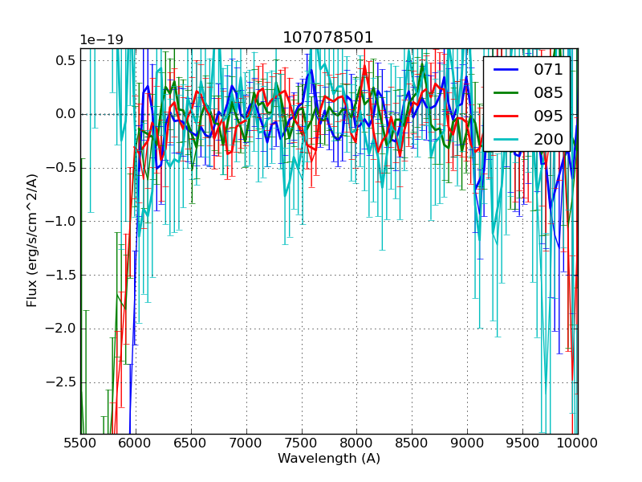Click the Wavelength (A) axis label
The height and width of the screenshot is (482, 642).
[329, 459]
